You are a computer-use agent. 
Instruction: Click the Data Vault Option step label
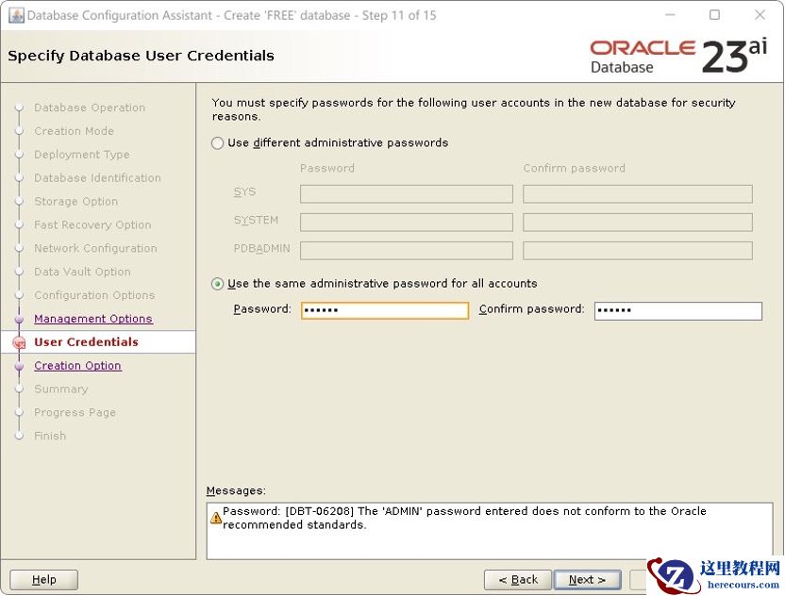[x=83, y=272]
